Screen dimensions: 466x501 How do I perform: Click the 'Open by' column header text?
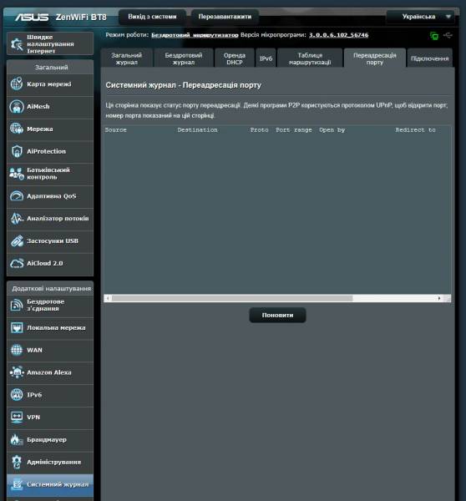click(x=332, y=130)
